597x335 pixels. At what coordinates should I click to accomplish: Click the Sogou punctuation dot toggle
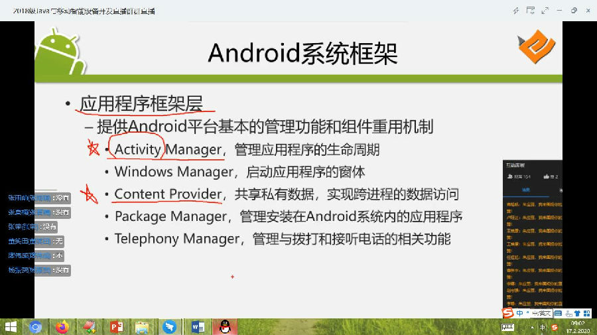[528, 312]
